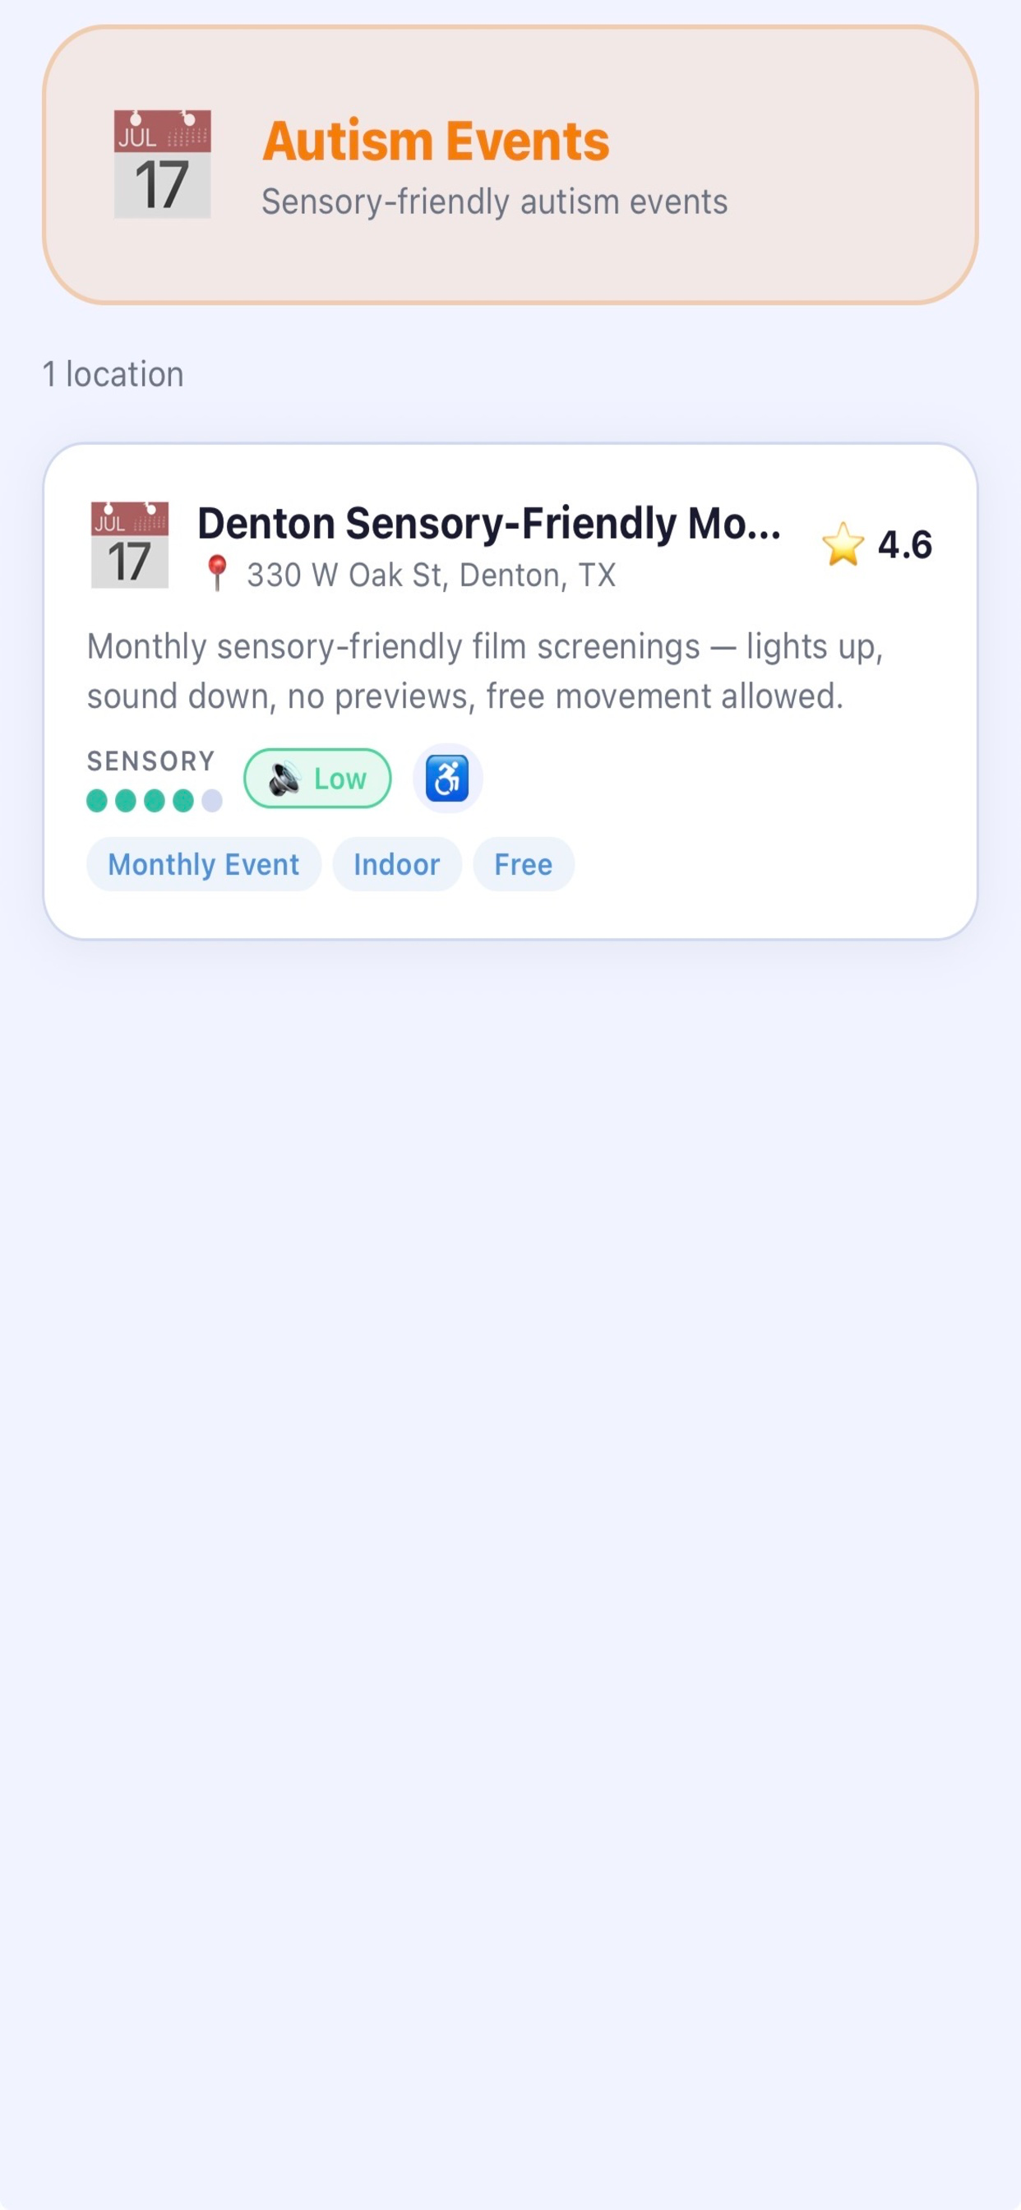This screenshot has height=2210, width=1021.
Task: Tap the film screenings description text
Action: (x=485, y=671)
